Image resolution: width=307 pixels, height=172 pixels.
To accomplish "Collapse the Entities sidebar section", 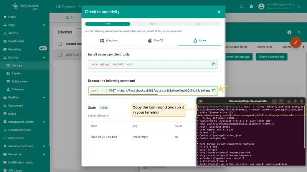I will [44, 58].
